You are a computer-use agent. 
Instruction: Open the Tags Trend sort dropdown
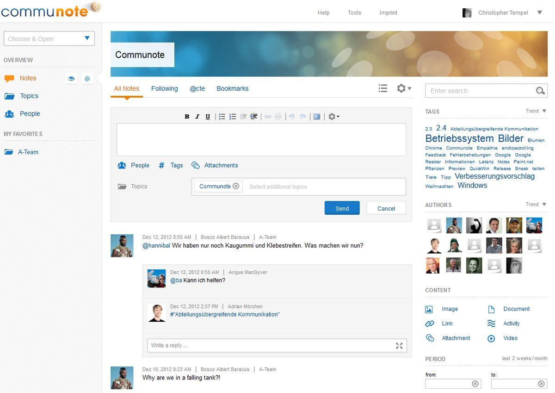tap(536, 111)
